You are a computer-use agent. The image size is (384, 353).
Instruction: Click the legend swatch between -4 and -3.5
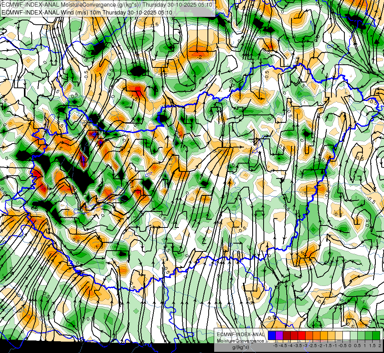[294, 336]
